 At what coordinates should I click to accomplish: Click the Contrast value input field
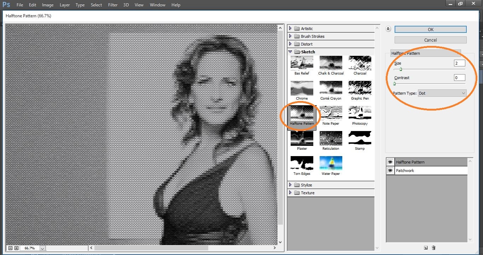[x=459, y=77]
